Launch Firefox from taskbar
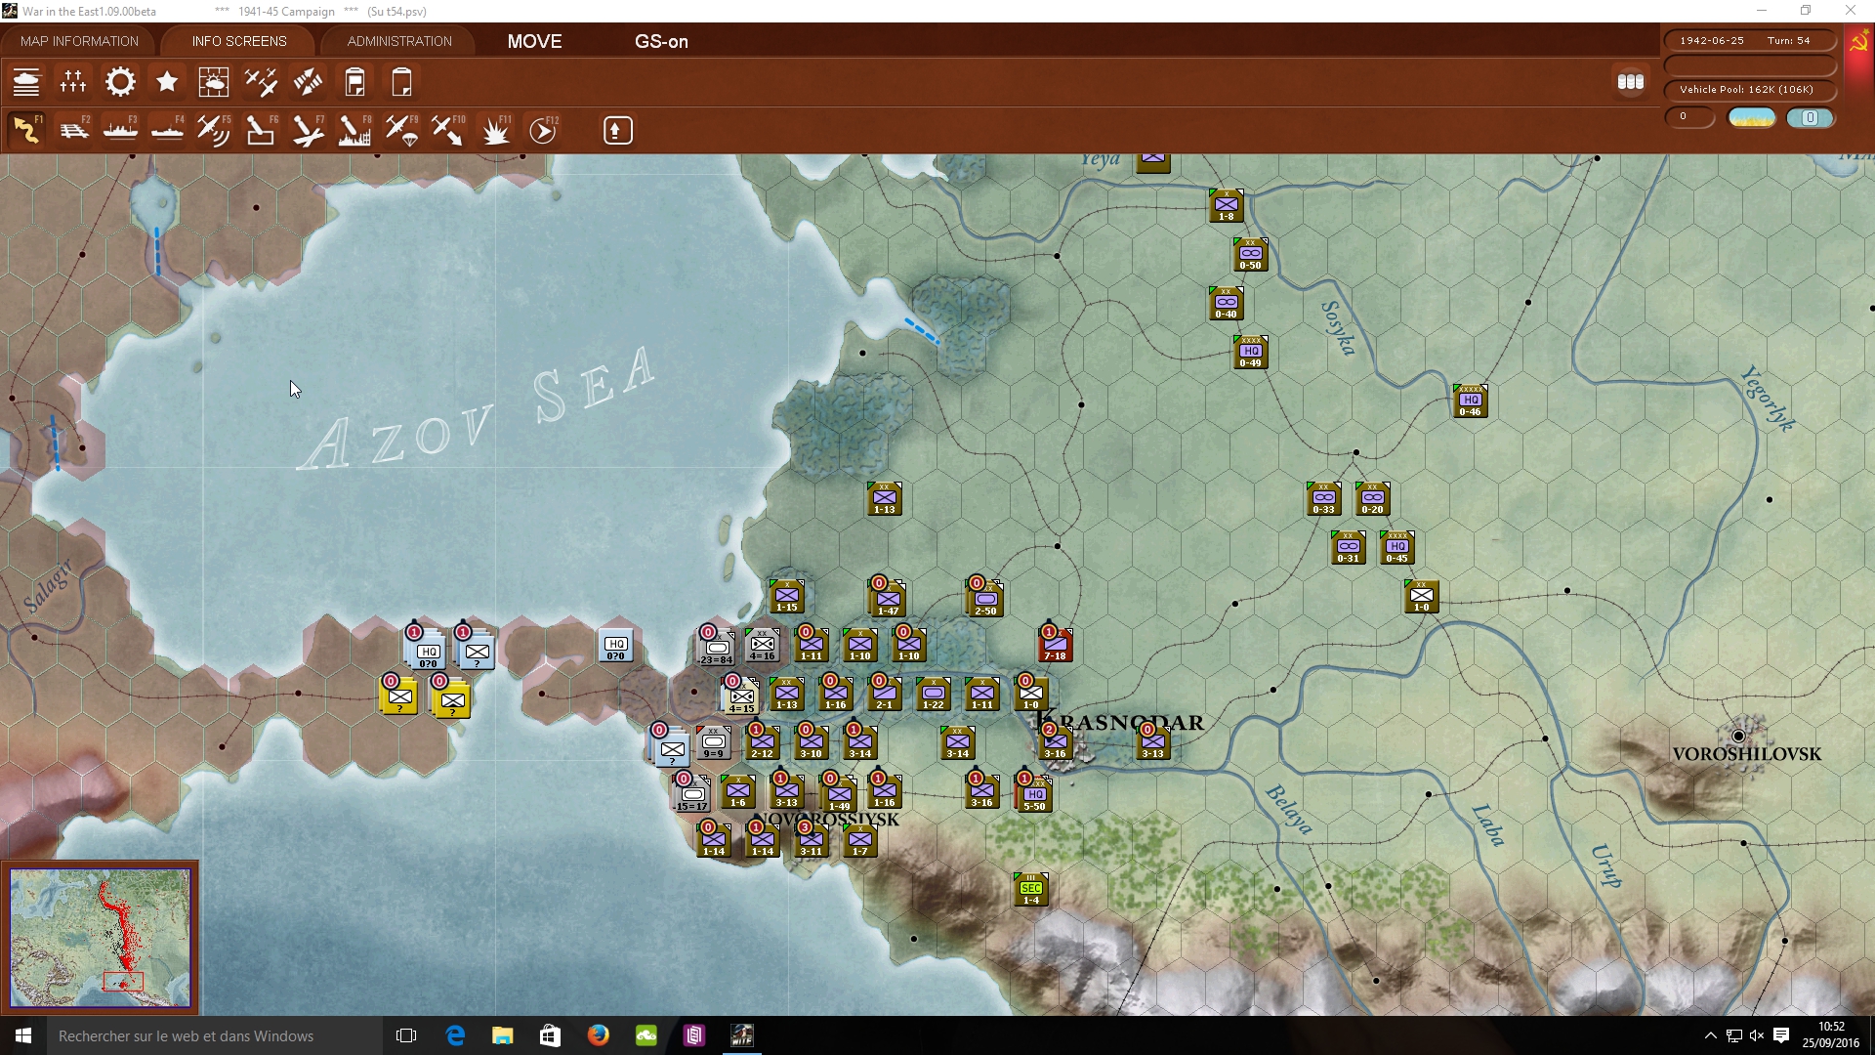 point(598,1035)
